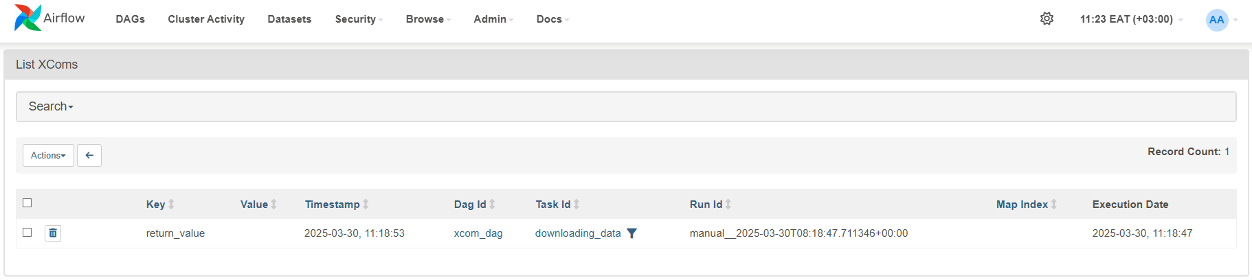Screen dimensions: 1252x280
Task: Sort by Key column arrows
Action: tap(171, 205)
